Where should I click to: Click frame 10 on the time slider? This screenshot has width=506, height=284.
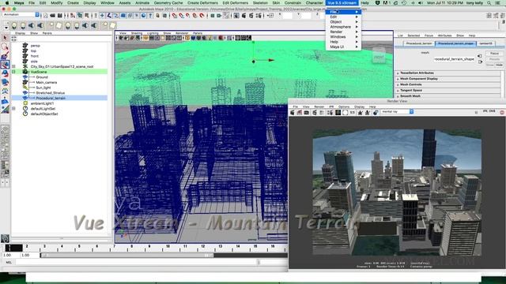pyautogui.click(x=168, y=247)
